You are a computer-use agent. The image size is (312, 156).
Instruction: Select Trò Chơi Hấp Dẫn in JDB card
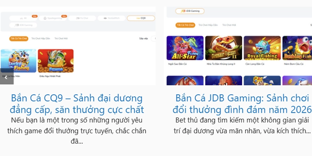coord(208,25)
